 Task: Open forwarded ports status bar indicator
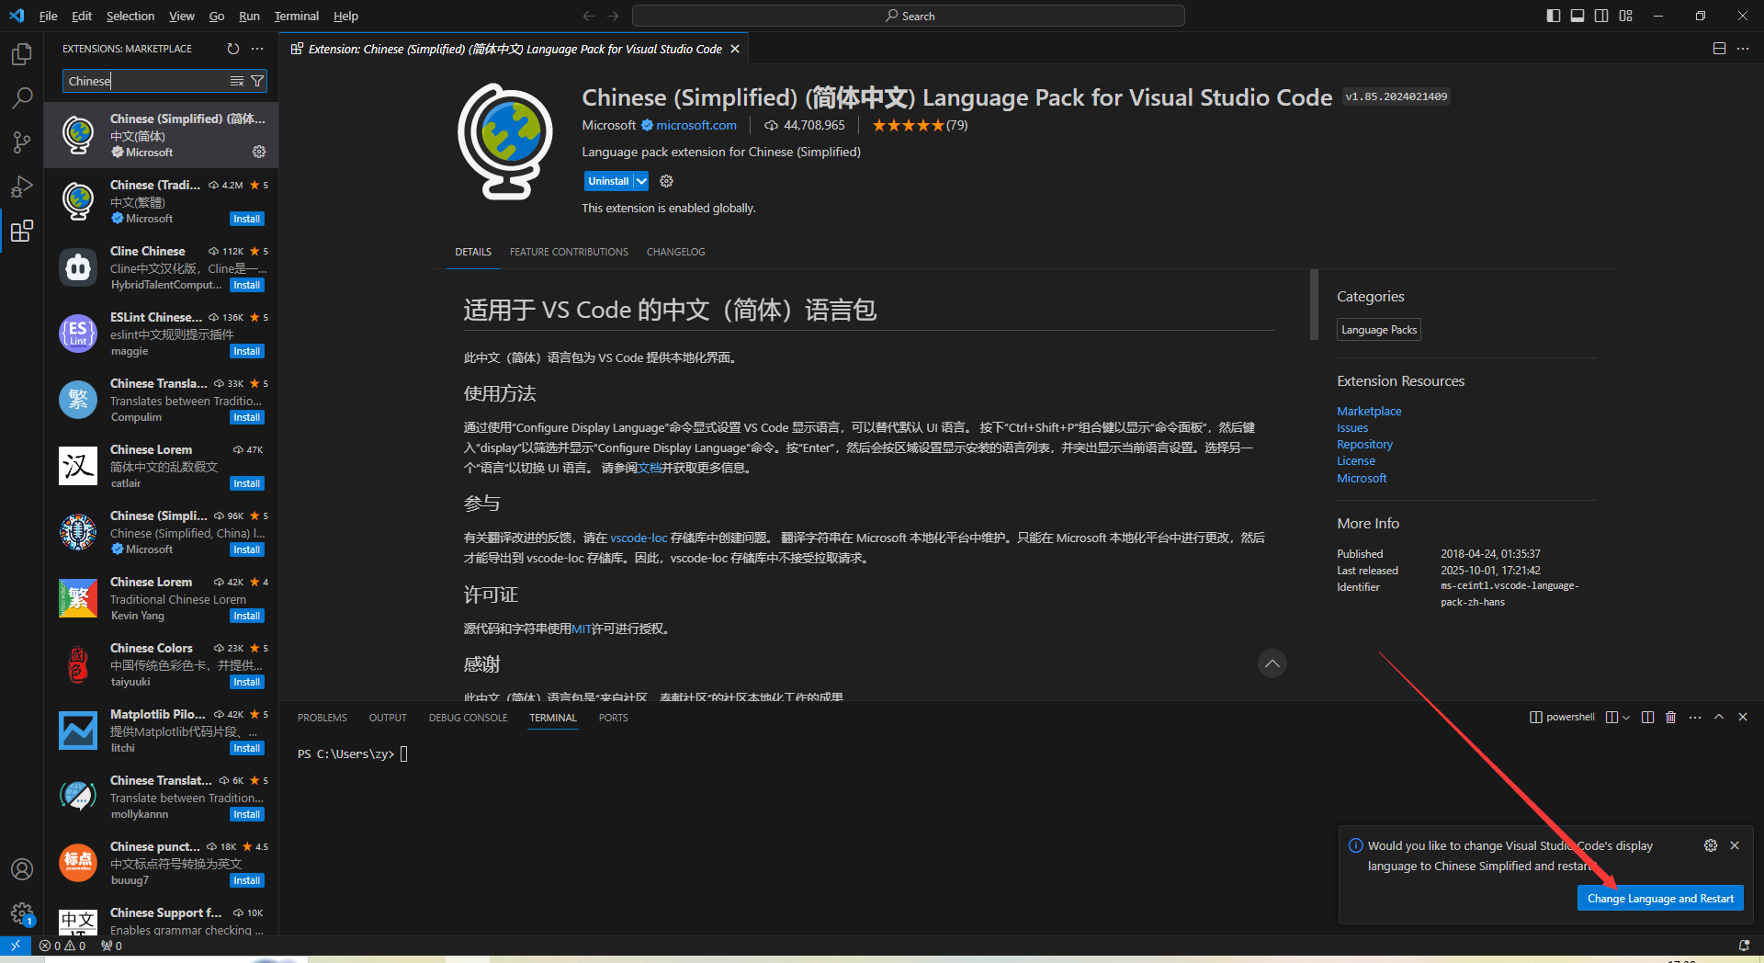(111, 946)
